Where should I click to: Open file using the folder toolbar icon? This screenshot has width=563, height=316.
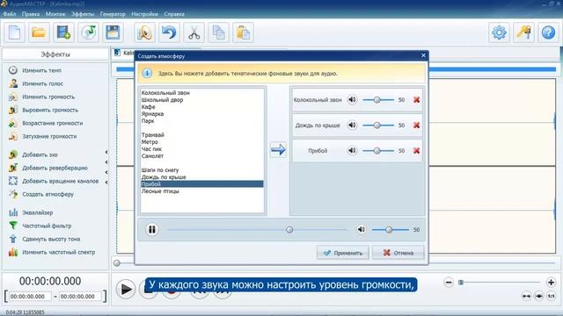click(x=39, y=32)
